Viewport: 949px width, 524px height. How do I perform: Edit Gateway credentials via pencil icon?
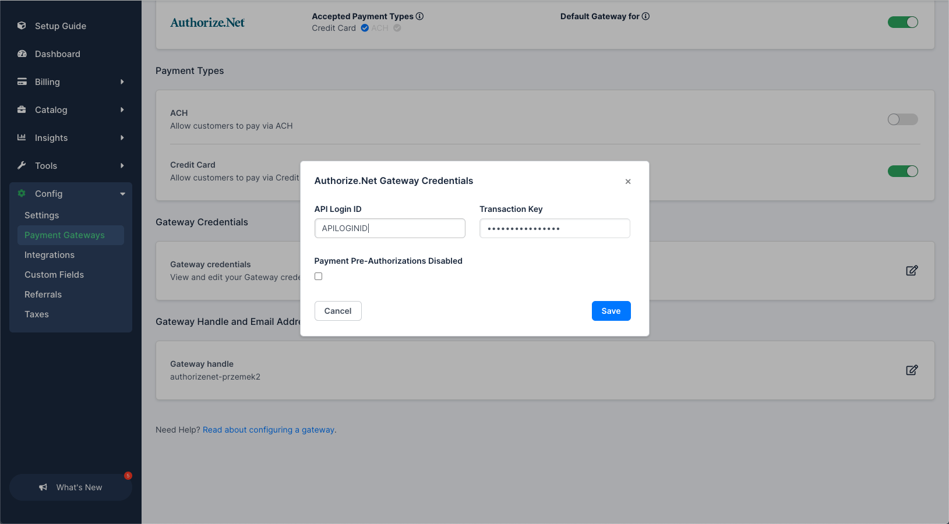pyautogui.click(x=912, y=271)
